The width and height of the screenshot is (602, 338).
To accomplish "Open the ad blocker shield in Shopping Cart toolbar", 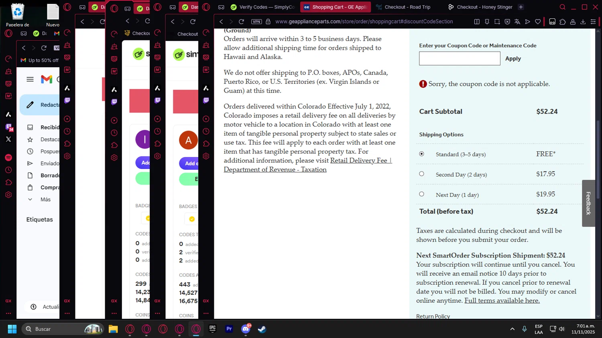I will click(507, 22).
